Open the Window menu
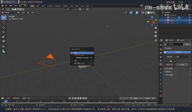192x112 pixels. [x=20, y=6]
